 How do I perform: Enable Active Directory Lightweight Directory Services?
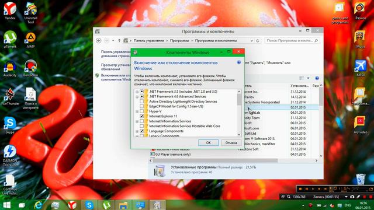click(141, 101)
